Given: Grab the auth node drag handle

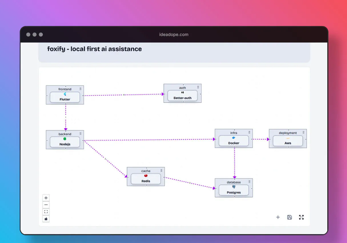Looking at the screenshot, I should click(x=198, y=87).
